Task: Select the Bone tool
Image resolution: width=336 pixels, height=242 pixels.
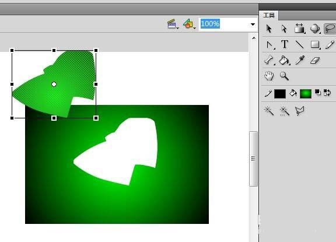Action: pos(269,60)
